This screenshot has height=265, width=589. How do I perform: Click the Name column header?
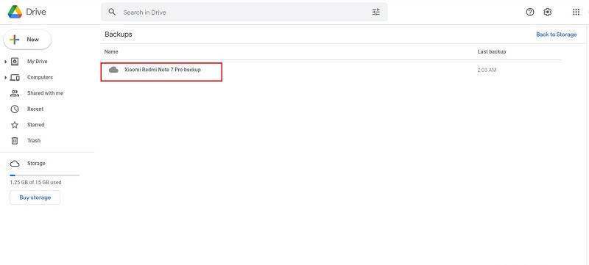pos(111,51)
